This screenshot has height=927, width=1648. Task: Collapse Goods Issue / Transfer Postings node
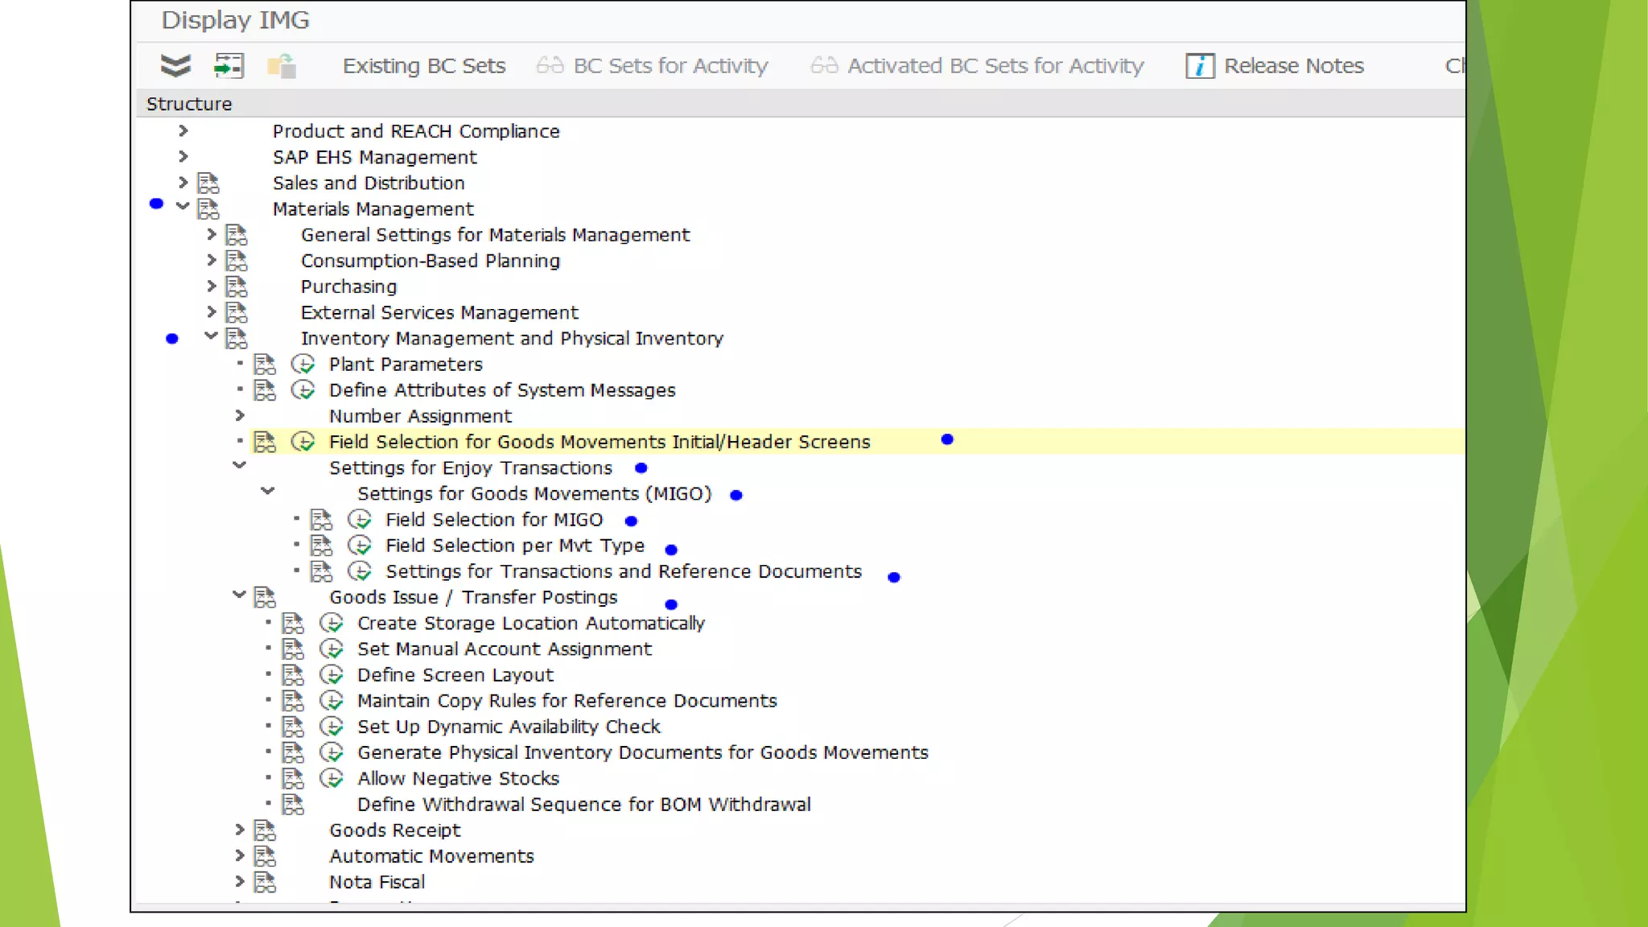(x=239, y=595)
